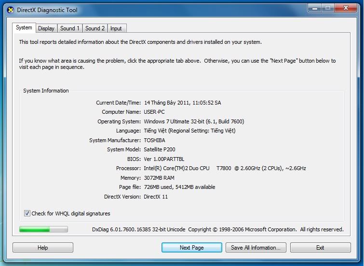Click the Current Date/Time value
The image size is (364, 266).
click(x=182, y=103)
